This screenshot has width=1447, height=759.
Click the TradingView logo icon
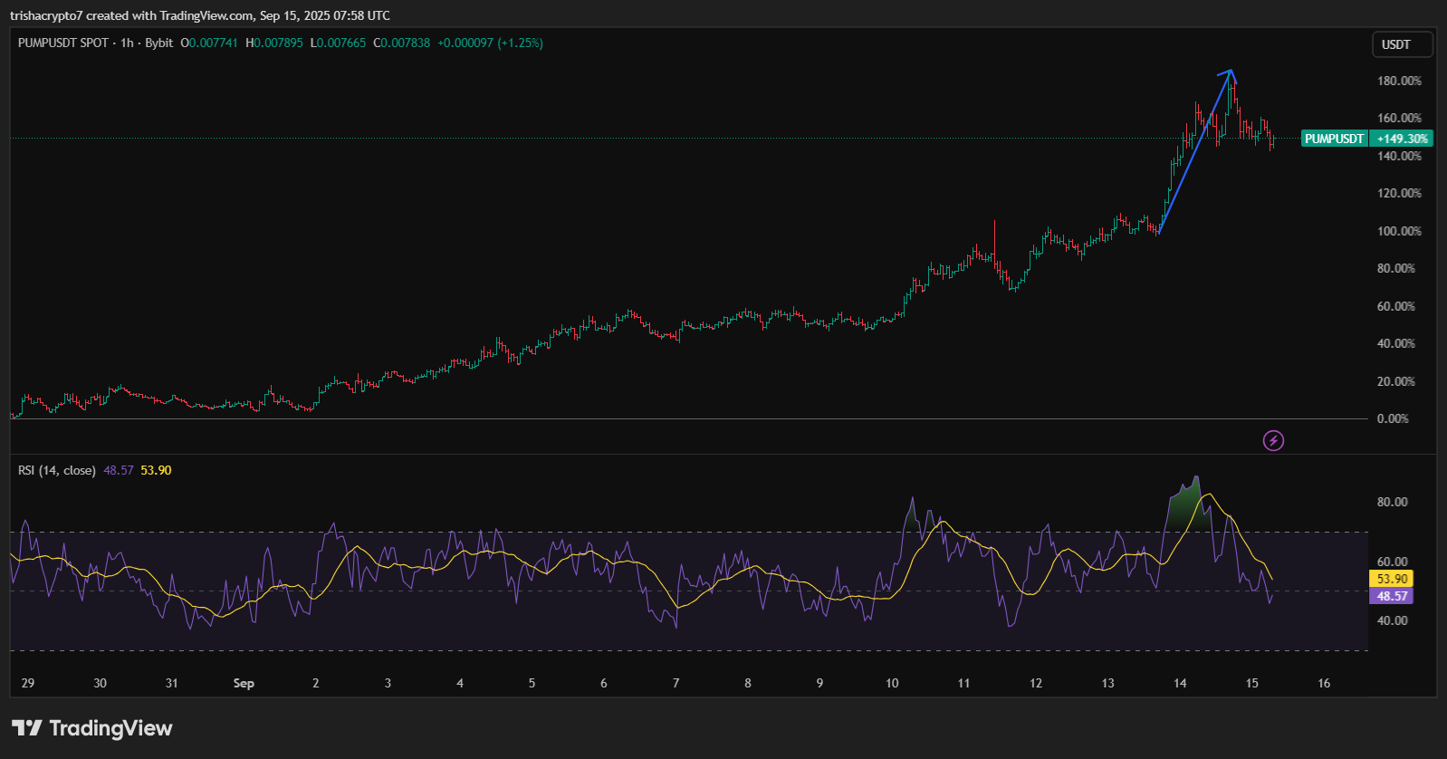pos(27,728)
